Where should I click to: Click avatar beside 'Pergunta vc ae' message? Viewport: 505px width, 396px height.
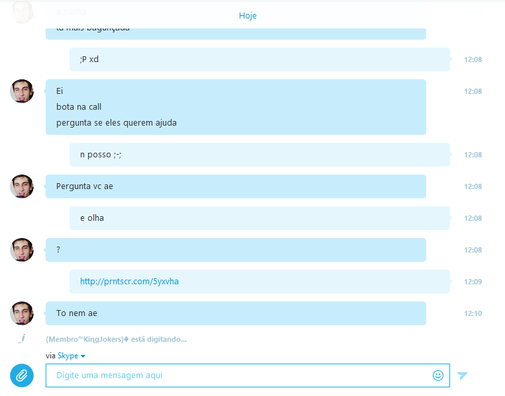tap(22, 186)
